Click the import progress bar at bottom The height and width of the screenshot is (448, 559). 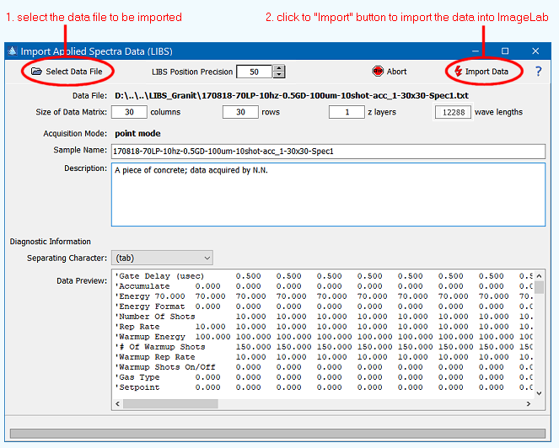(277, 434)
